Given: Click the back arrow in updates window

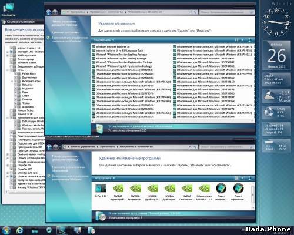Looking at the screenshot, I should [49, 12].
